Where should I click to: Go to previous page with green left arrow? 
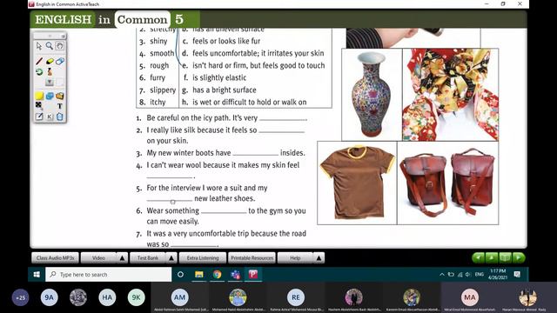click(478, 257)
